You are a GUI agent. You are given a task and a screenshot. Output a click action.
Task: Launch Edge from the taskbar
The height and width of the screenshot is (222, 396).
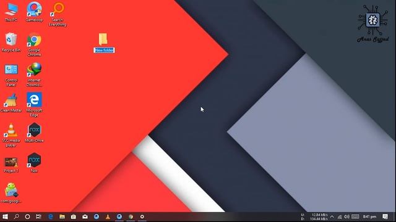point(51,216)
